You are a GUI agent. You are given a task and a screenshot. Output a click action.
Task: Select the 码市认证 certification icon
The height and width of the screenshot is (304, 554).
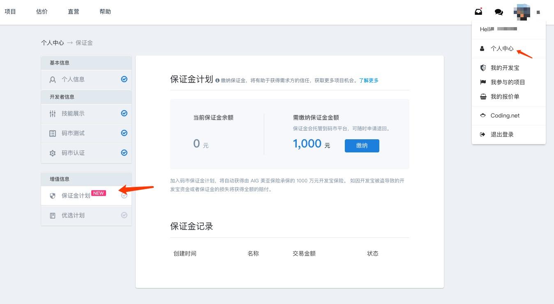tap(53, 152)
